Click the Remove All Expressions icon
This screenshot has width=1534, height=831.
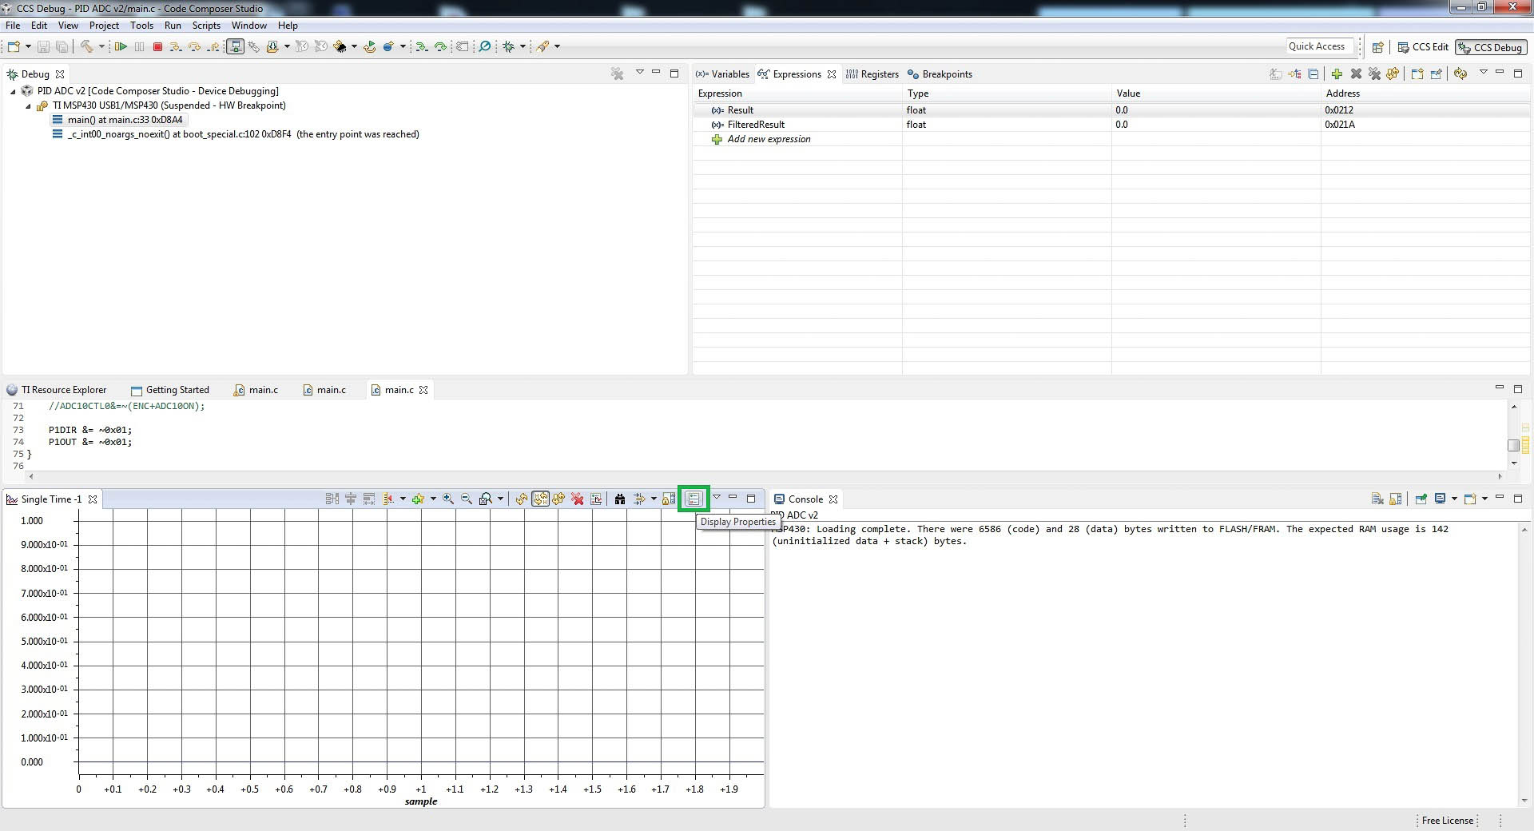(1375, 74)
